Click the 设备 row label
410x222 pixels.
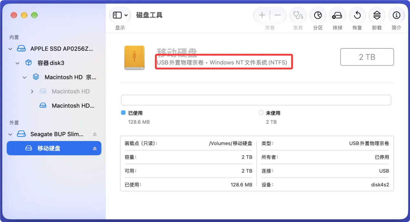tap(267, 185)
